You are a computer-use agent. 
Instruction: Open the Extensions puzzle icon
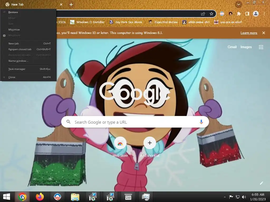point(239,14)
